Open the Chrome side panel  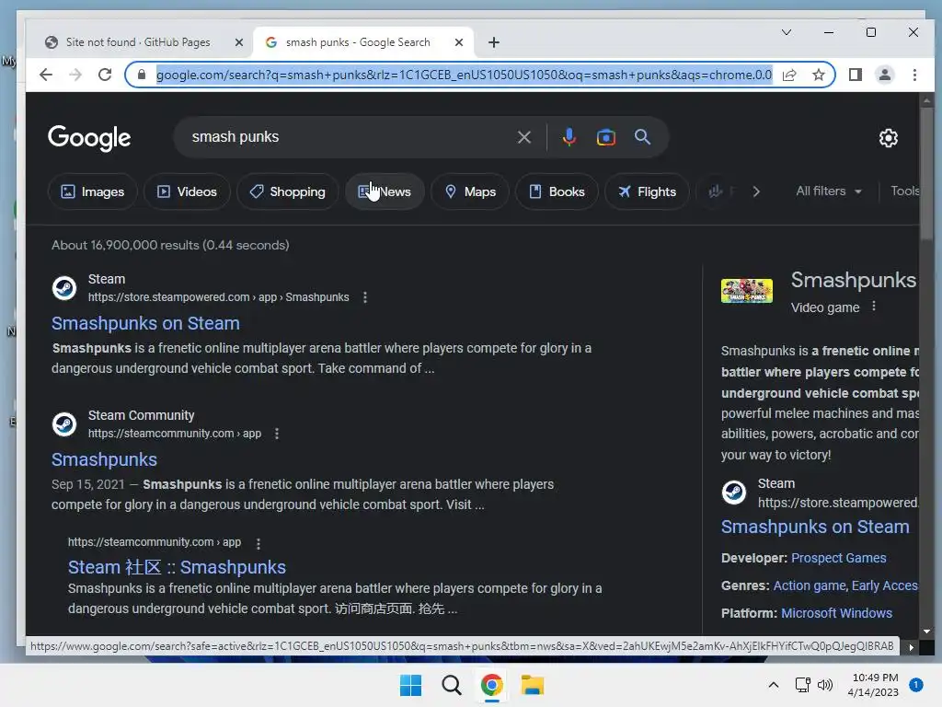(855, 75)
